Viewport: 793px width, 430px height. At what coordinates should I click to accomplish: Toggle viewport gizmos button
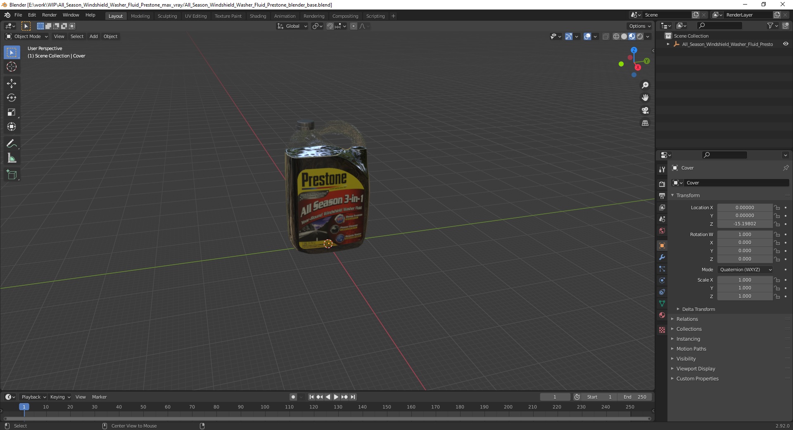[x=569, y=36]
